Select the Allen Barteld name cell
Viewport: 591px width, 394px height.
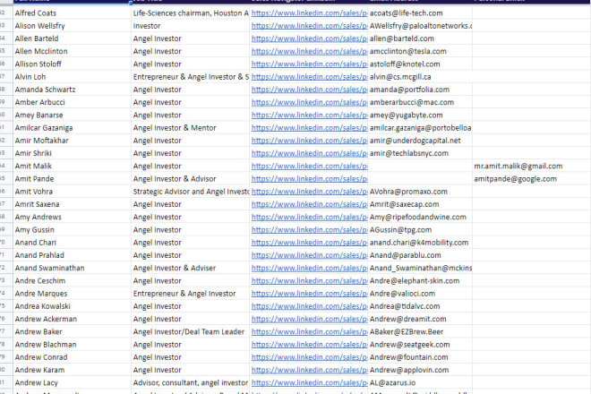[72, 39]
